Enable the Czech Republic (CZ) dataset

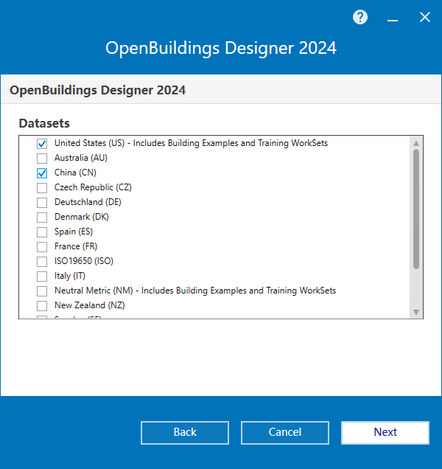pos(42,188)
